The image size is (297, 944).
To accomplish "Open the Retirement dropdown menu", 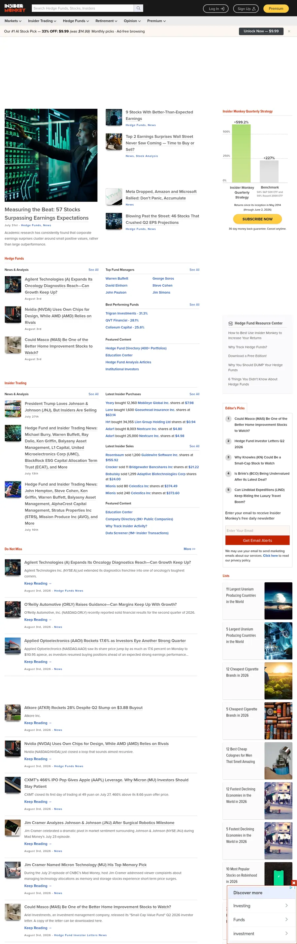I will click(x=107, y=21).
